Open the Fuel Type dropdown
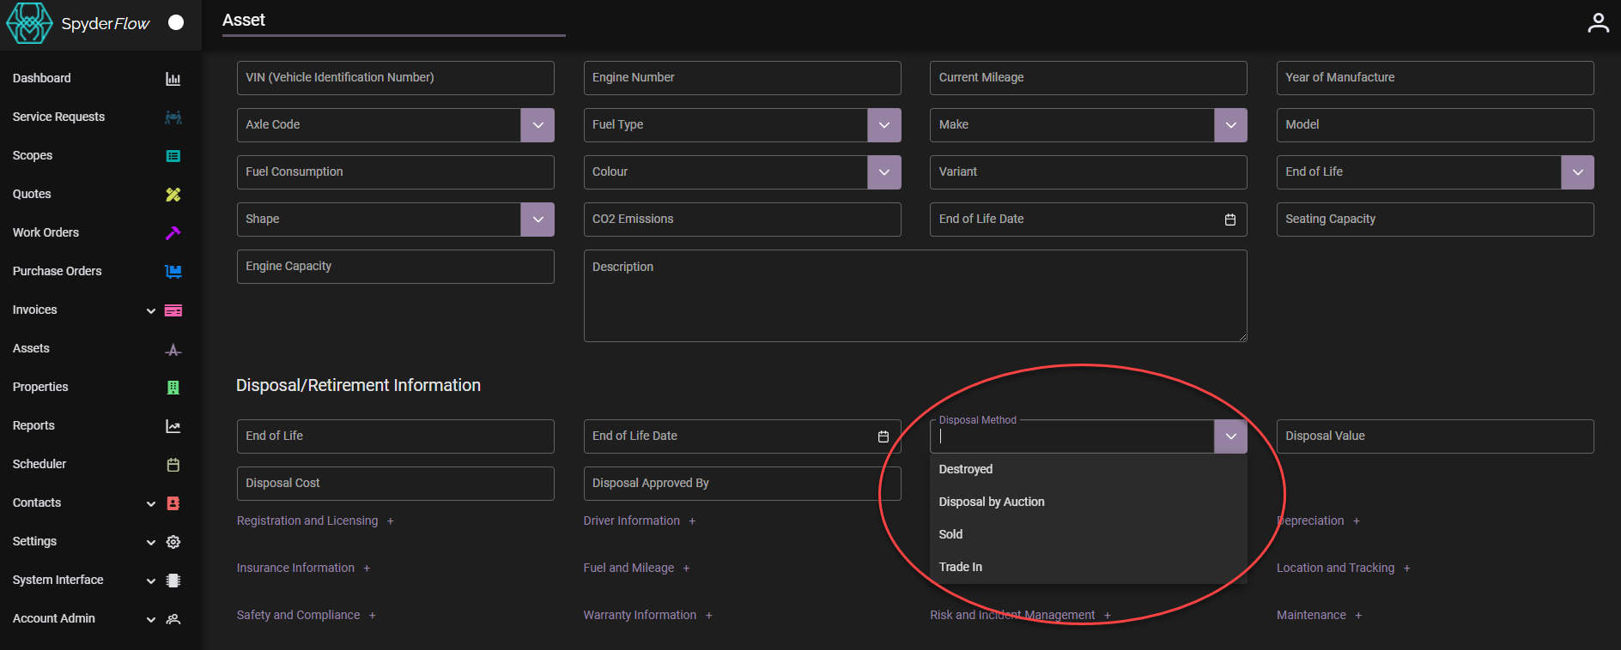 (883, 125)
